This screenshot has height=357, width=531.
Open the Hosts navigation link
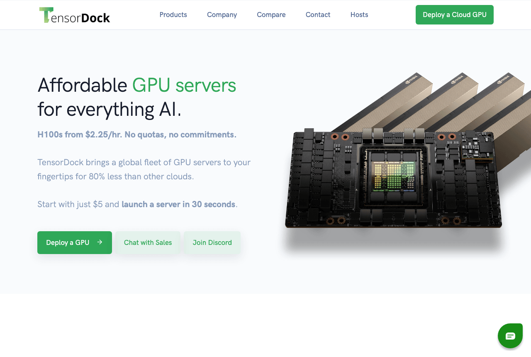(x=359, y=15)
